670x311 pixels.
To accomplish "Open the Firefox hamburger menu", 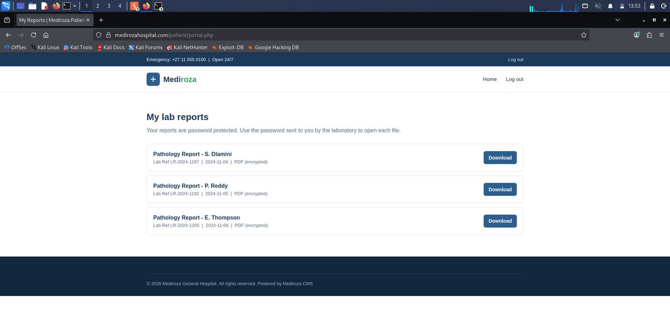I will [662, 35].
